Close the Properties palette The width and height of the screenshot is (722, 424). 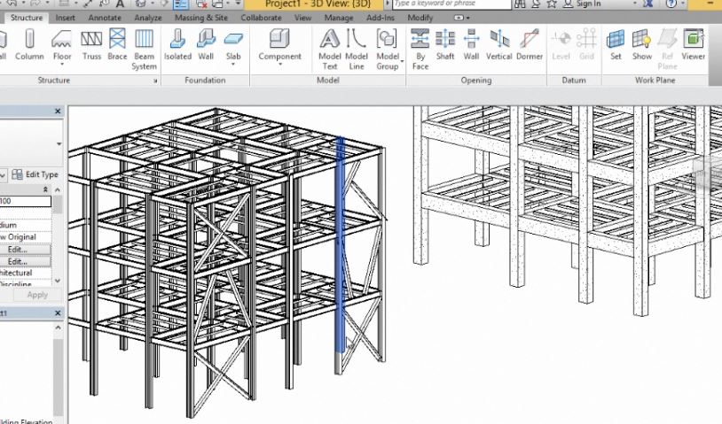point(58,112)
